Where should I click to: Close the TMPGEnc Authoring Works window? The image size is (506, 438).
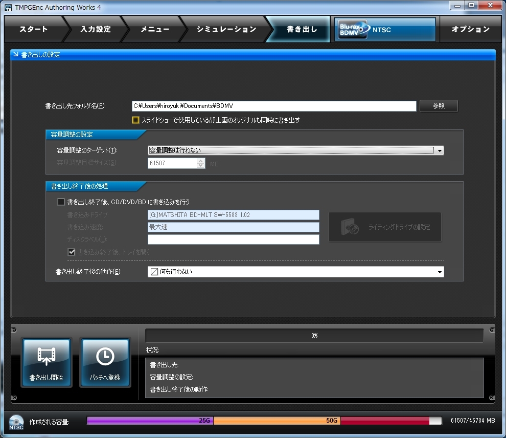click(490, 6)
